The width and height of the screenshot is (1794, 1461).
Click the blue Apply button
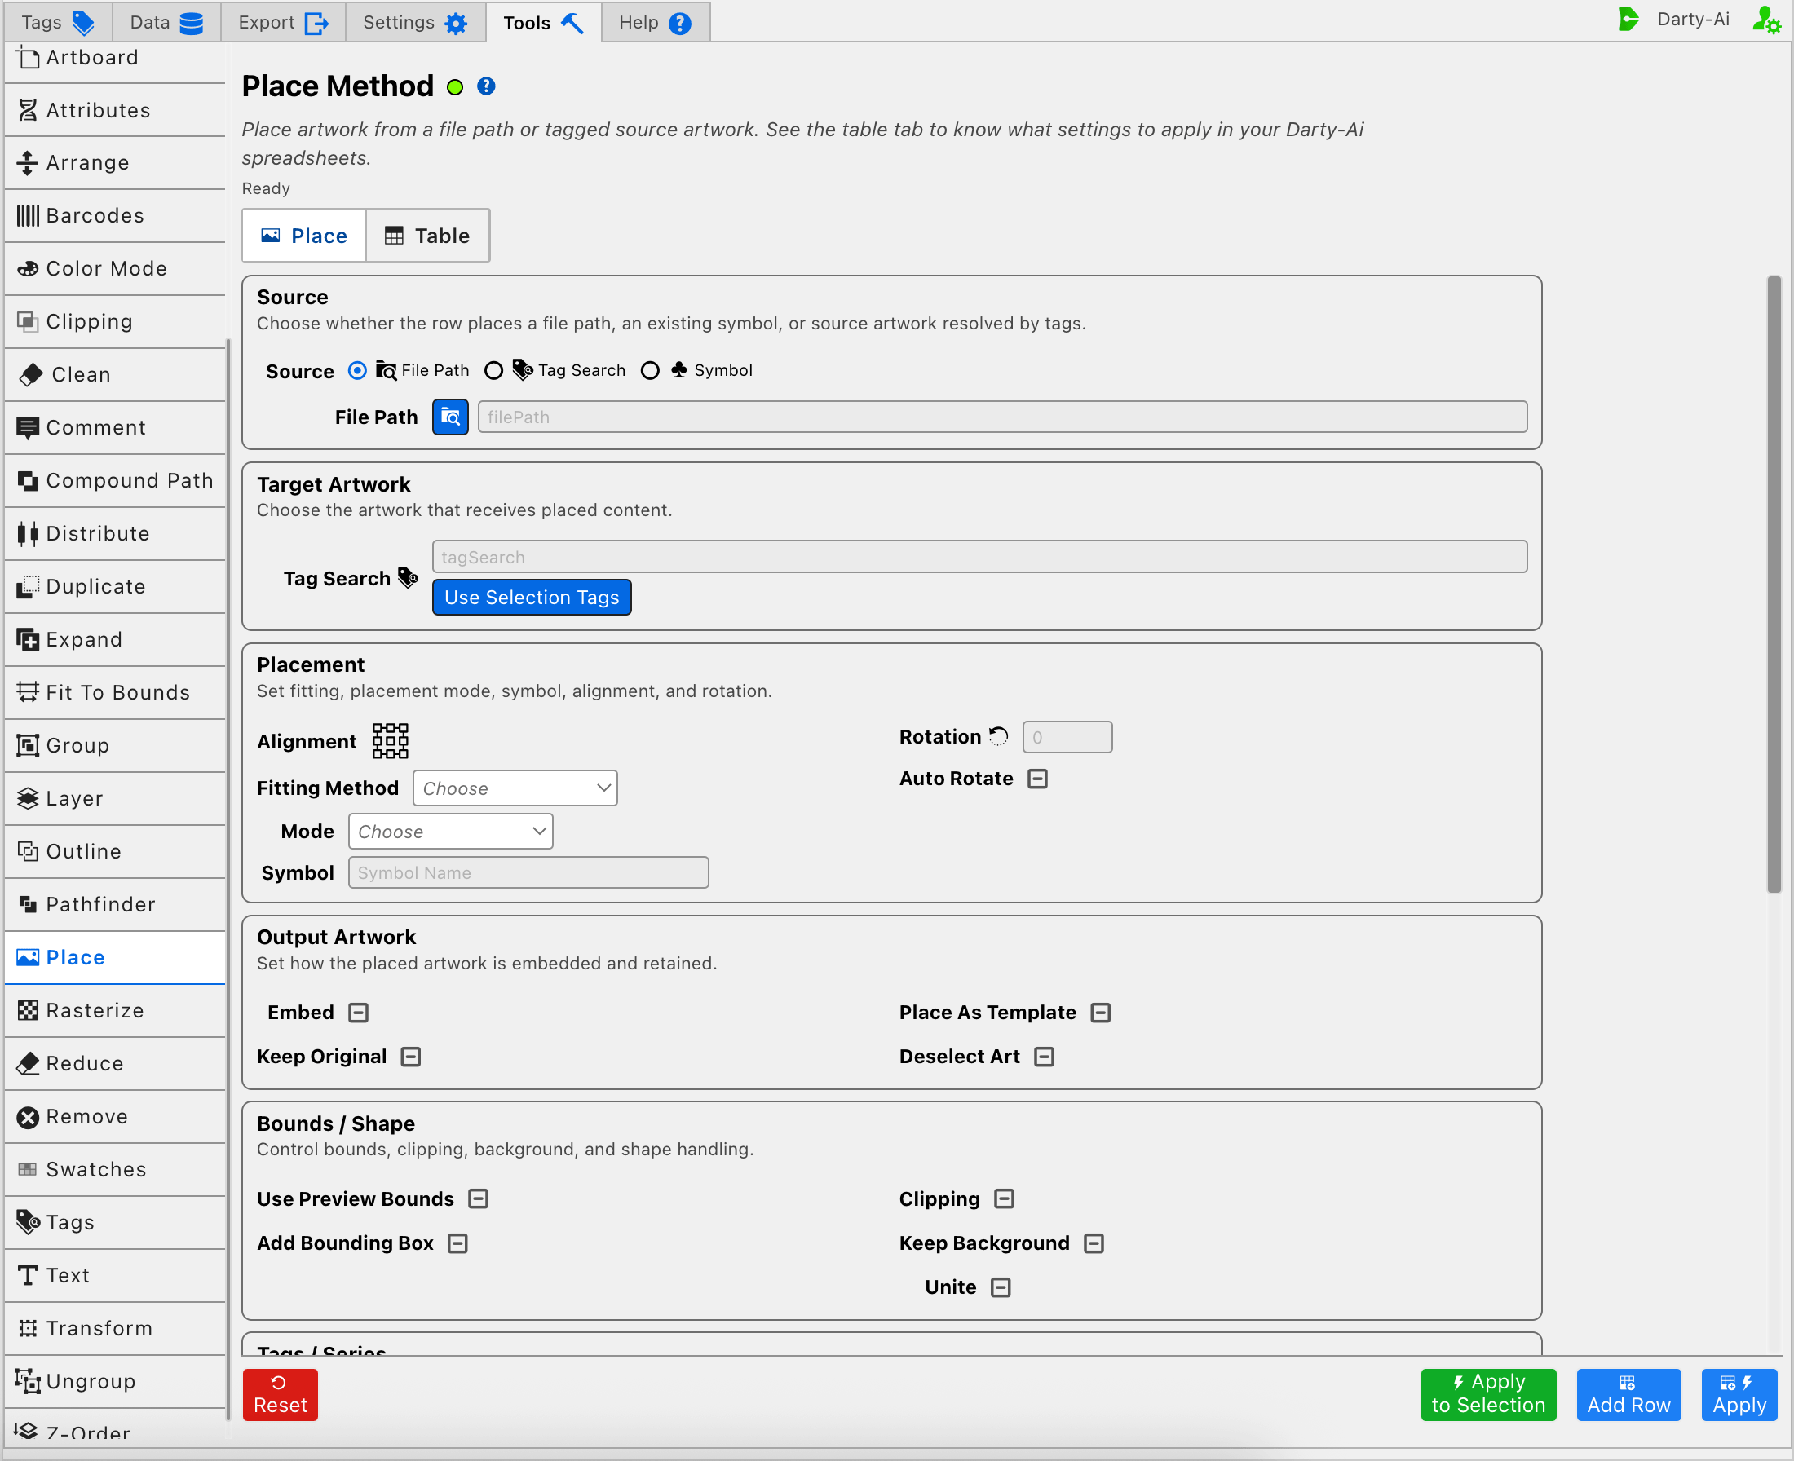pos(1739,1395)
